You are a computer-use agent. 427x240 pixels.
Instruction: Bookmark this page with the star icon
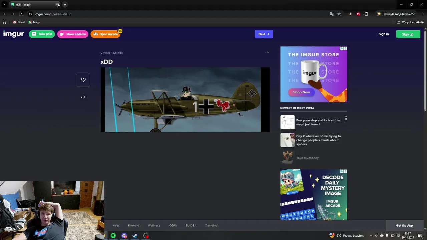(339, 14)
